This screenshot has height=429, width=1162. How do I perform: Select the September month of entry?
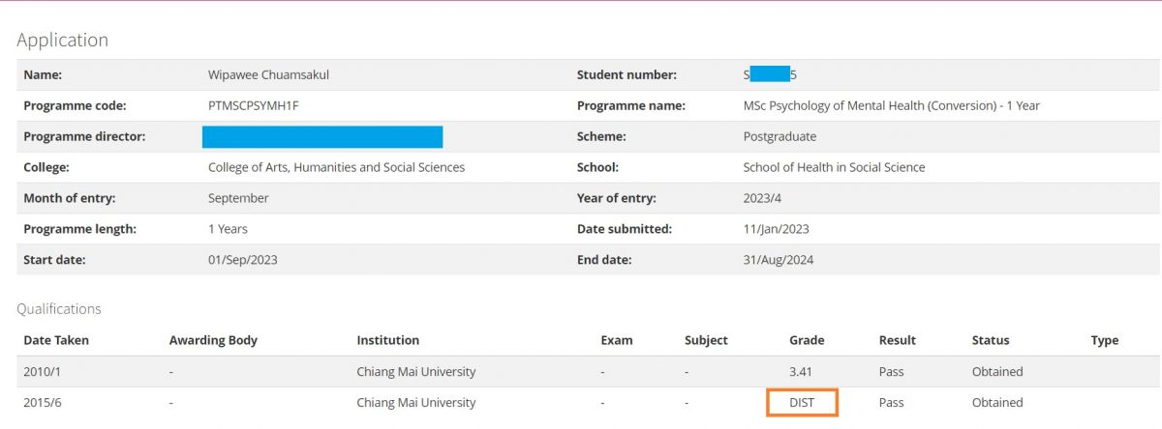coord(238,198)
